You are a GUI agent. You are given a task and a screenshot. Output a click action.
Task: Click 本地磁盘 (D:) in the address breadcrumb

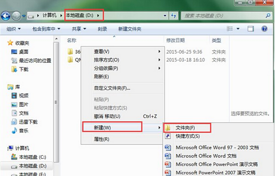[79, 16]
